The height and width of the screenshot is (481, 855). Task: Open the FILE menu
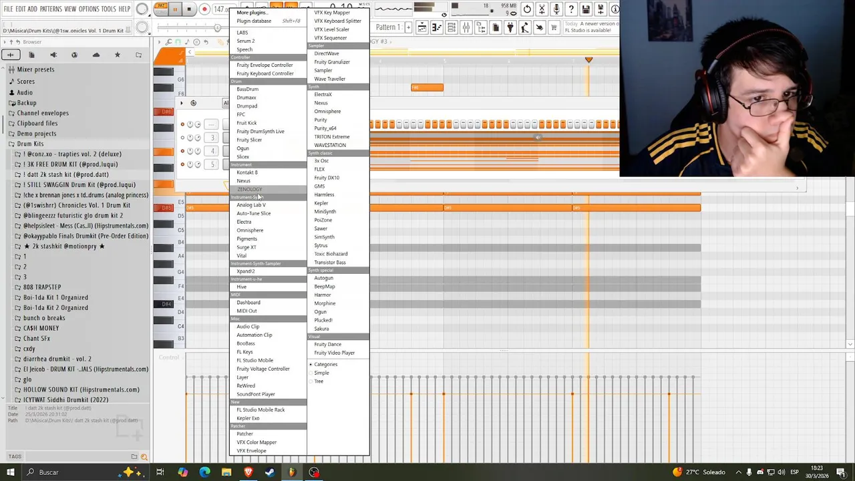tap(9, 9)
